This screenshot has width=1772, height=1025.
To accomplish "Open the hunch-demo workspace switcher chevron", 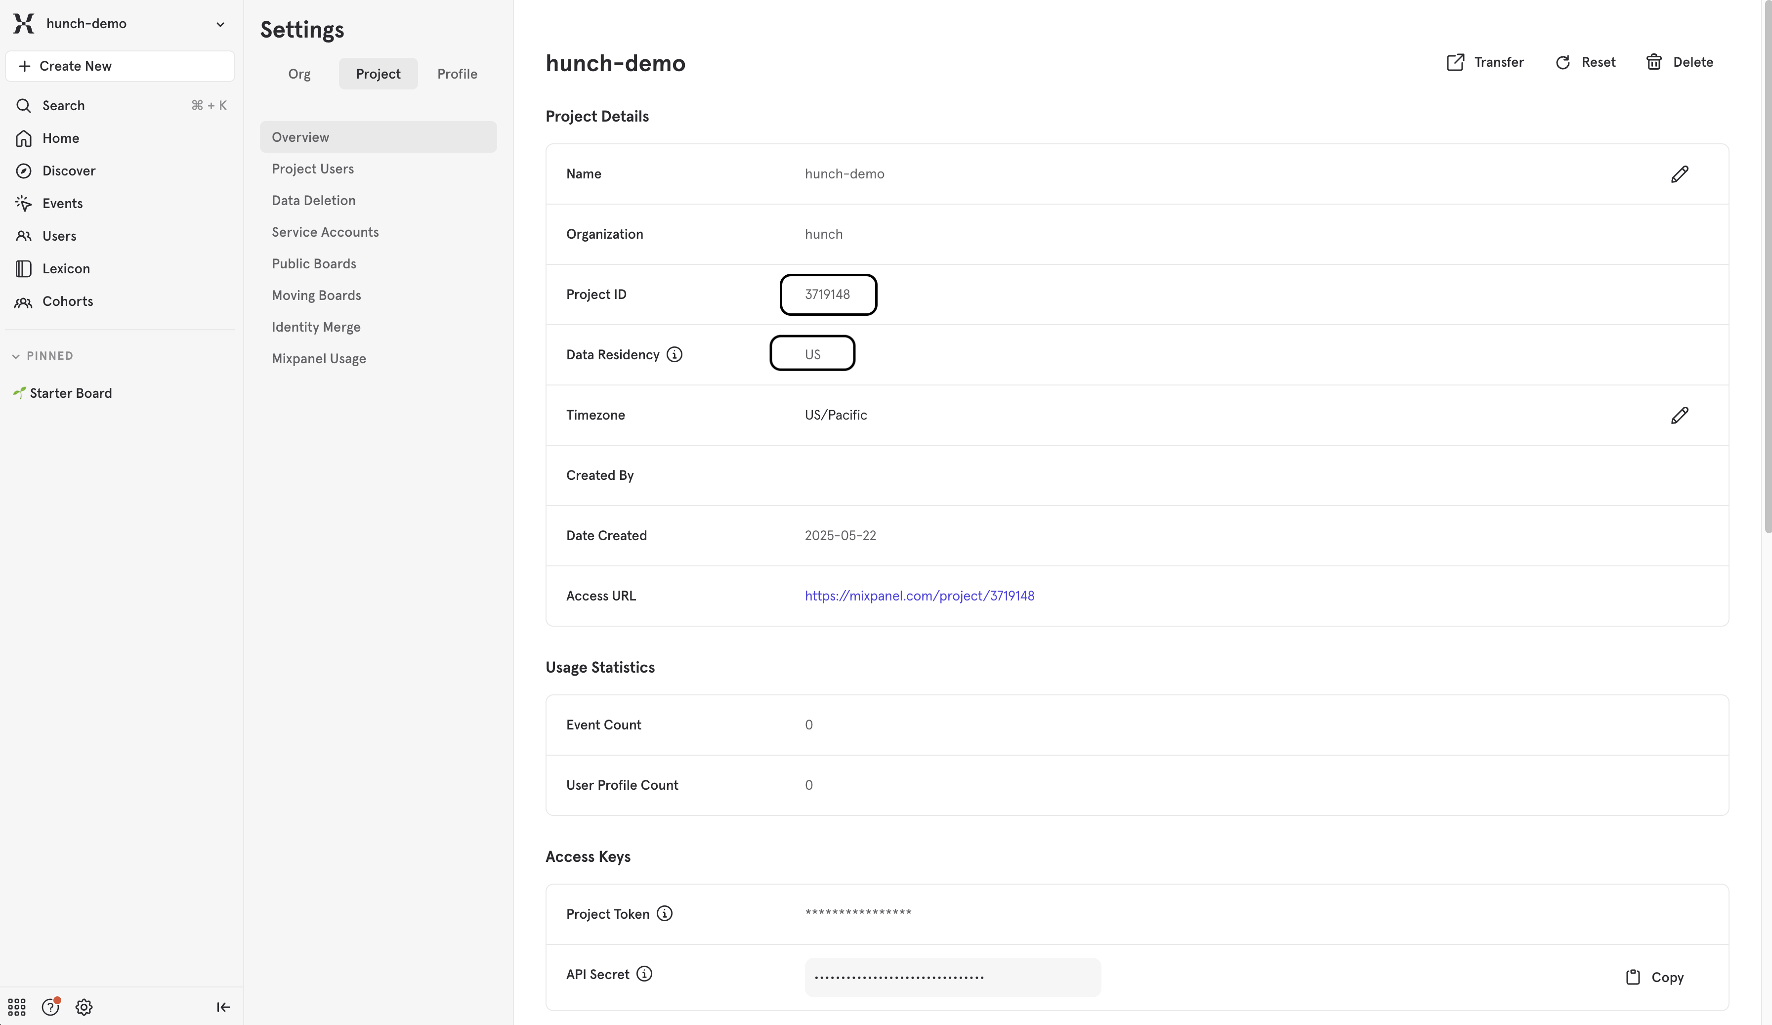I will [220, 23].
